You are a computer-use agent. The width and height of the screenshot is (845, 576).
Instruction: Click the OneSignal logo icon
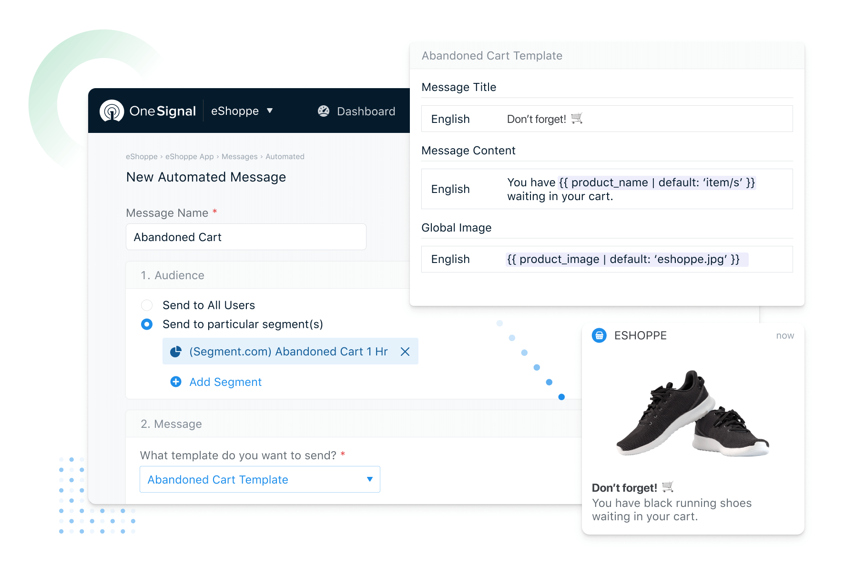(112, 111)
